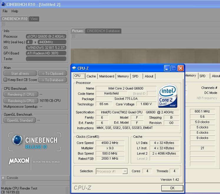Click the Processor info field showing Q6600
The width and height of the screenshot is (220, 194).
46,37
